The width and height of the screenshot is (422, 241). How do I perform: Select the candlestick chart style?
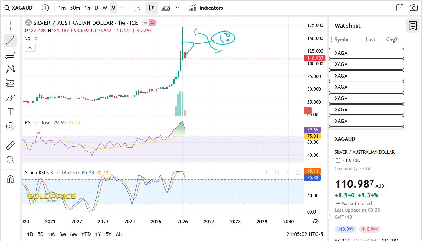(x=151, y=8)
